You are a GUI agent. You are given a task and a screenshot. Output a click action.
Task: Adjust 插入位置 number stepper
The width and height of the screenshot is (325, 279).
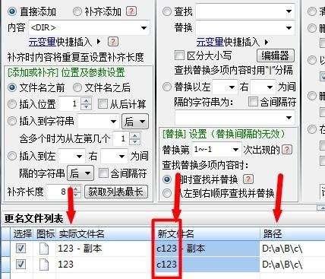[86, 104]
